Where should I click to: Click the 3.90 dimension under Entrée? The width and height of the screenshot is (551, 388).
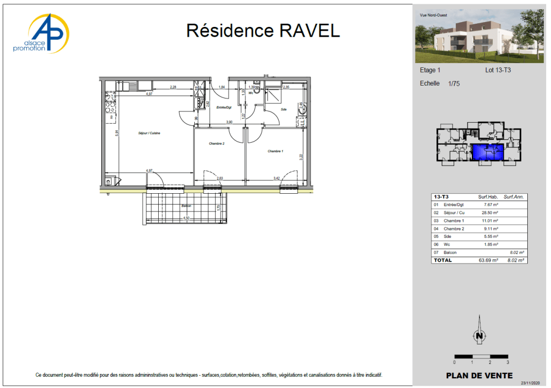229,122
